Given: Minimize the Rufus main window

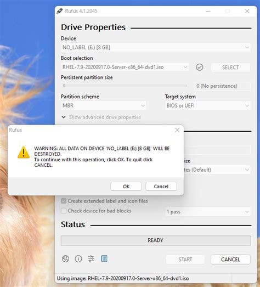Looking at the screenshot, I should (x=208, y=11).
